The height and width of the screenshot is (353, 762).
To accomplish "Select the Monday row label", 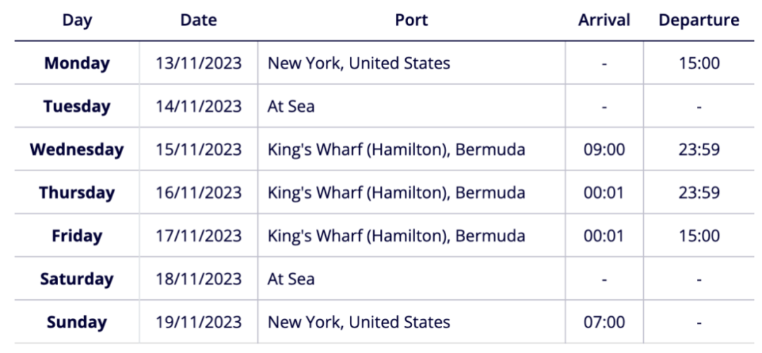I will pyautogui.click(x=77, y=63).
